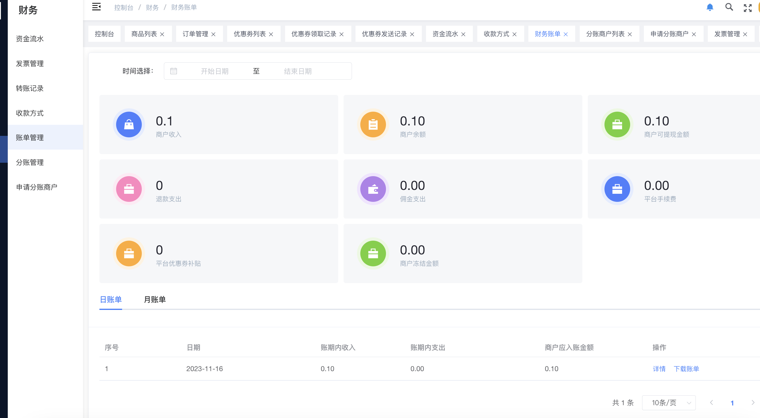The width and height of the screenshot is (760, 418).
Task: Click the orange 商户余额 clipboard icon
Action: click(x=373, y=125)
